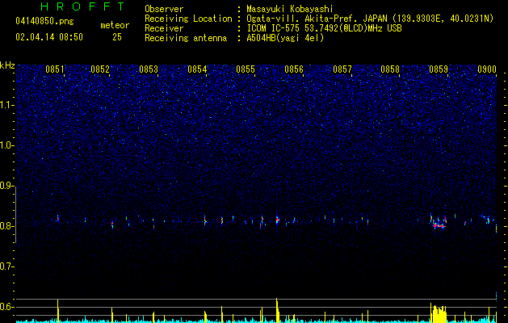Viewport: 508px width, 323px height.
Task: Click the HROFFT title text
Action: (x=83, y=6)
